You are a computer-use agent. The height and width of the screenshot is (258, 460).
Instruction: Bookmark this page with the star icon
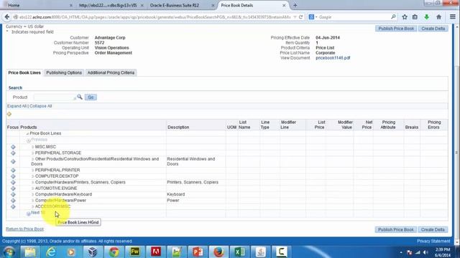tap(405, 17)
